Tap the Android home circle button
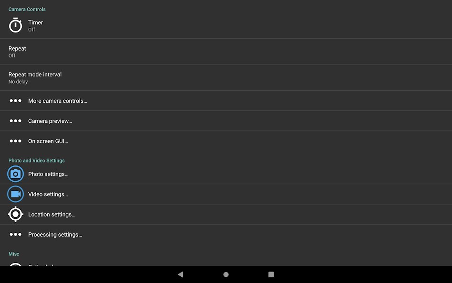The width and height of the screenshot is (452, 283). (226, 274)
